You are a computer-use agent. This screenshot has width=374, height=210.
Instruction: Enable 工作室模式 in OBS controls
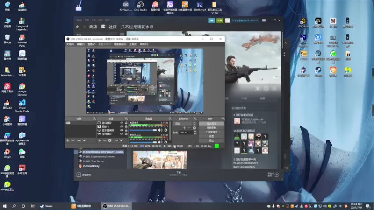(211, 132)
